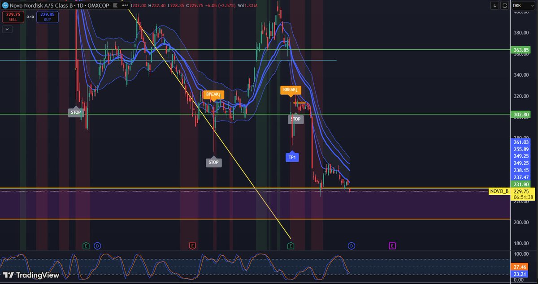Open the middle green earnings E marker
This screenshot has width=538, height=284.
[x=291, y=245]
